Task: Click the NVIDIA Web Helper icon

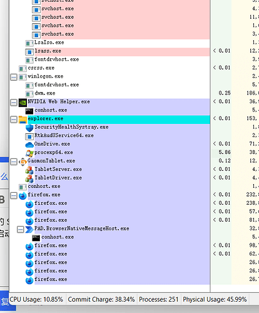Action: coord(23,103)
